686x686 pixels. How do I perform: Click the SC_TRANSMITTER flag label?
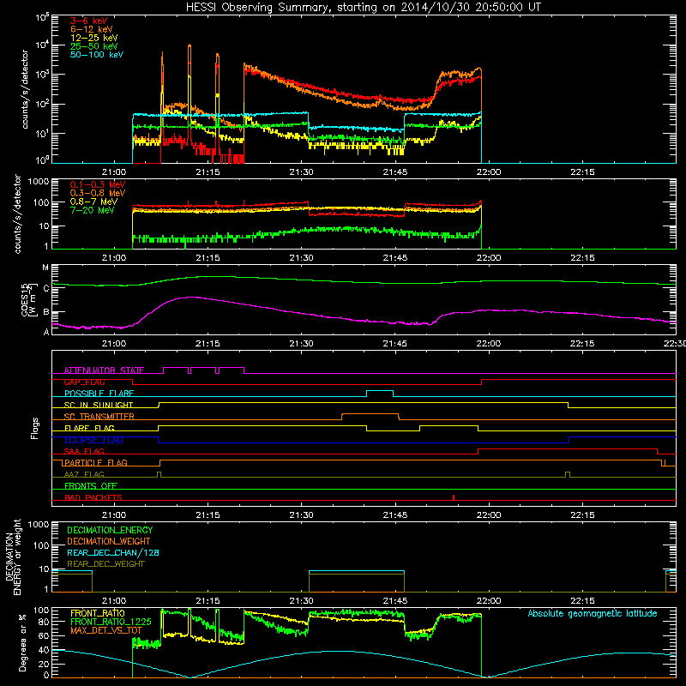click(x=99, y=417)
